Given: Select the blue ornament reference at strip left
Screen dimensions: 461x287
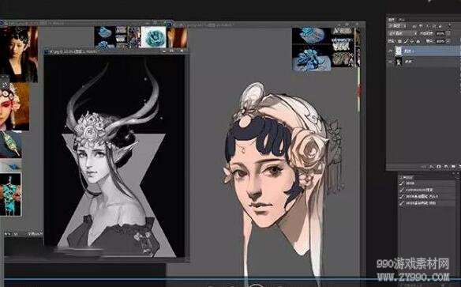Looking at the screenshot, I should coord(105,37).
